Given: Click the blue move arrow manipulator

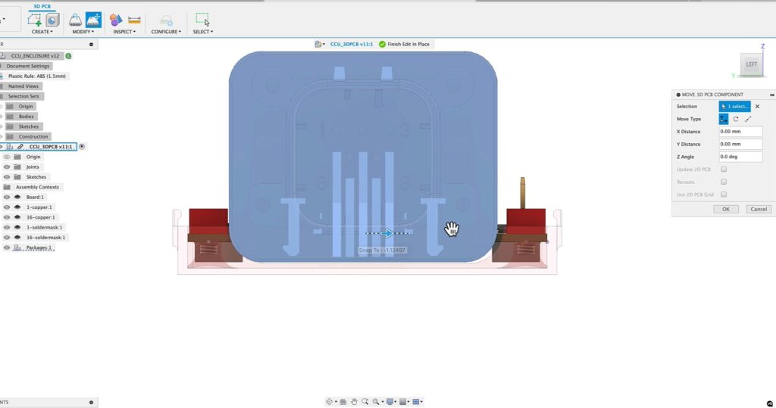Looking at the screenshot, I should click(x=387, y=233).
